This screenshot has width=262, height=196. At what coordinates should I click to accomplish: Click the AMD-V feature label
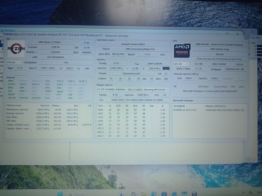(x=23, y=91)
